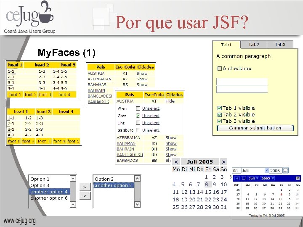Screen dimensions: 303x227
Task: Click the first text field in tab panel
Action: coord(242,82)
